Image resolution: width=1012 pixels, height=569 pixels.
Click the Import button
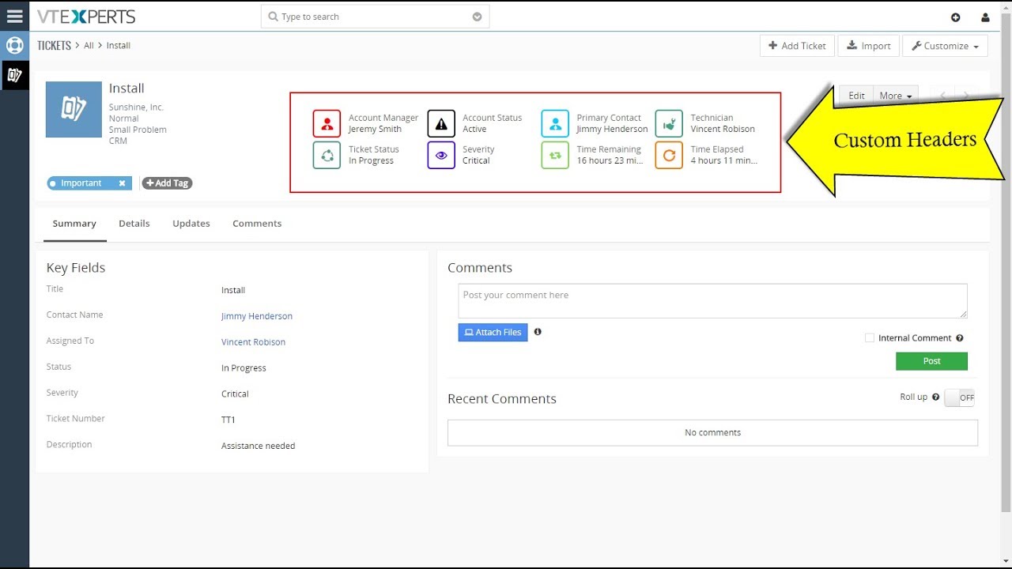[868, 46]
